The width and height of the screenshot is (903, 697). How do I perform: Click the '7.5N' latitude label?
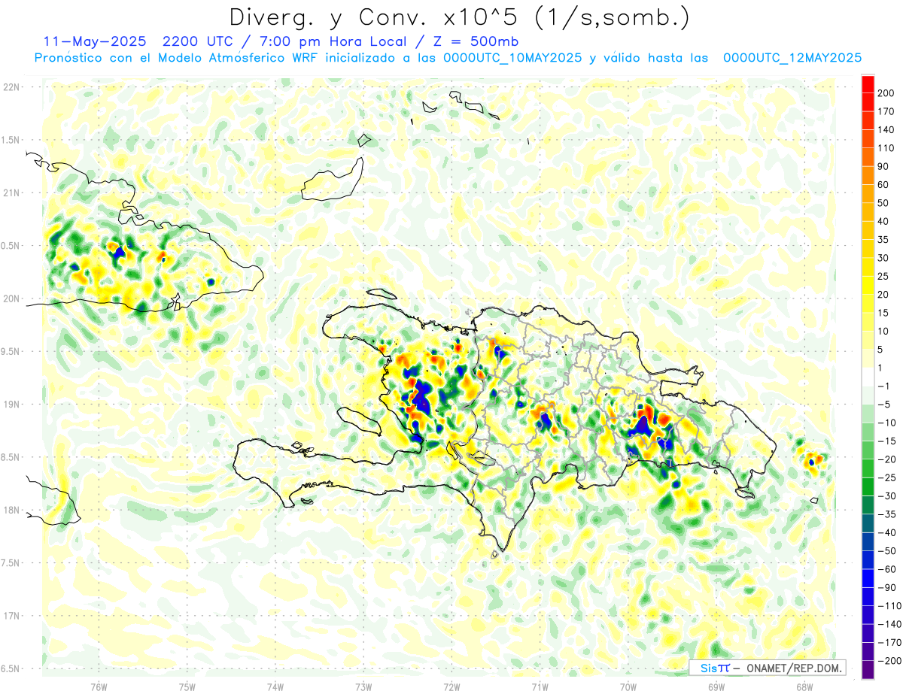pyautogui.click(x=11, y=562)
